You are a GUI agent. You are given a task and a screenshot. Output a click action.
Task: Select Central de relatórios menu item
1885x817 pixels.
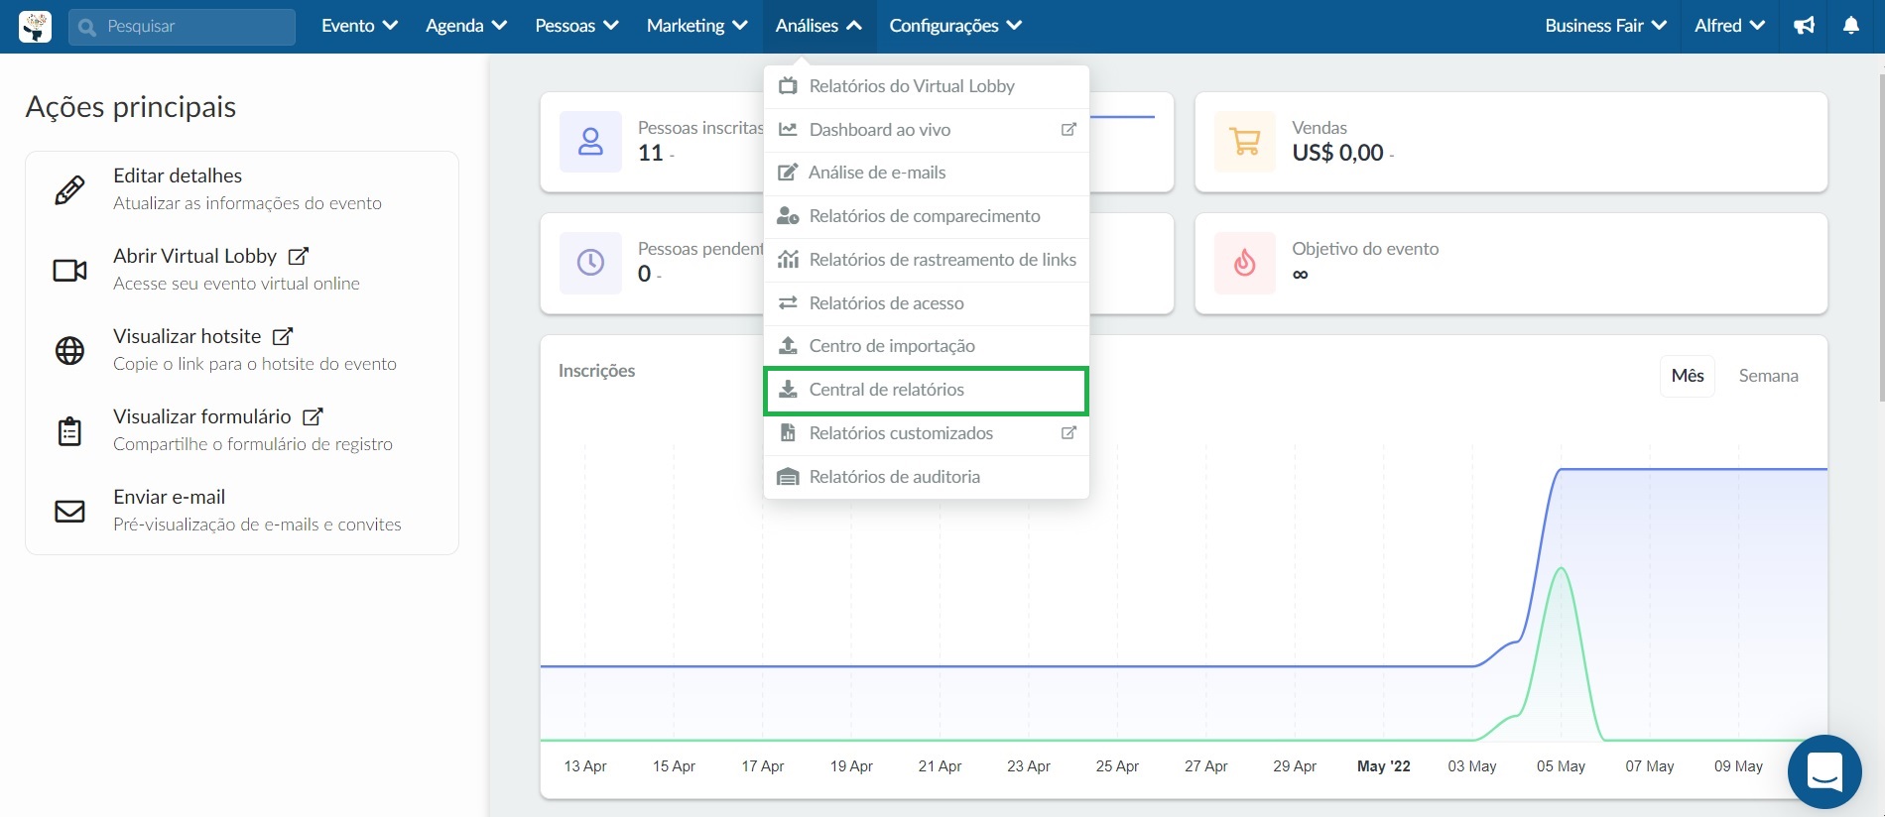pos(927,390)
